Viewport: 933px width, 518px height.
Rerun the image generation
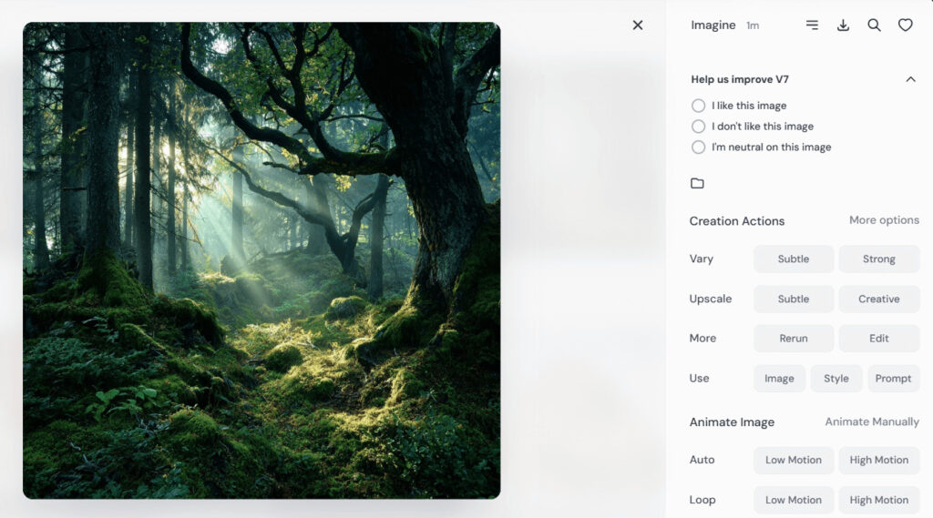794,338
